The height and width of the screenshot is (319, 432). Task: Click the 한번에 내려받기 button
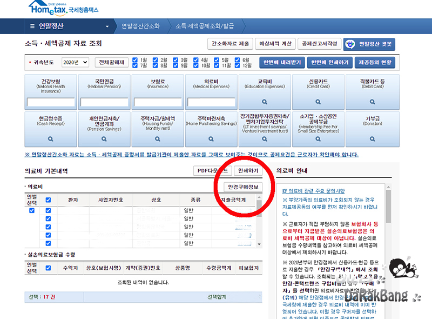(282, 63)
